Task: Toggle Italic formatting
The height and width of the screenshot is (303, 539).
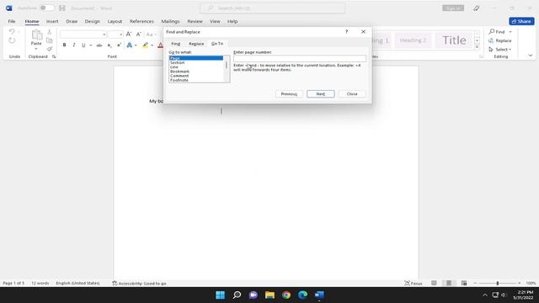Action: point(74,45)
